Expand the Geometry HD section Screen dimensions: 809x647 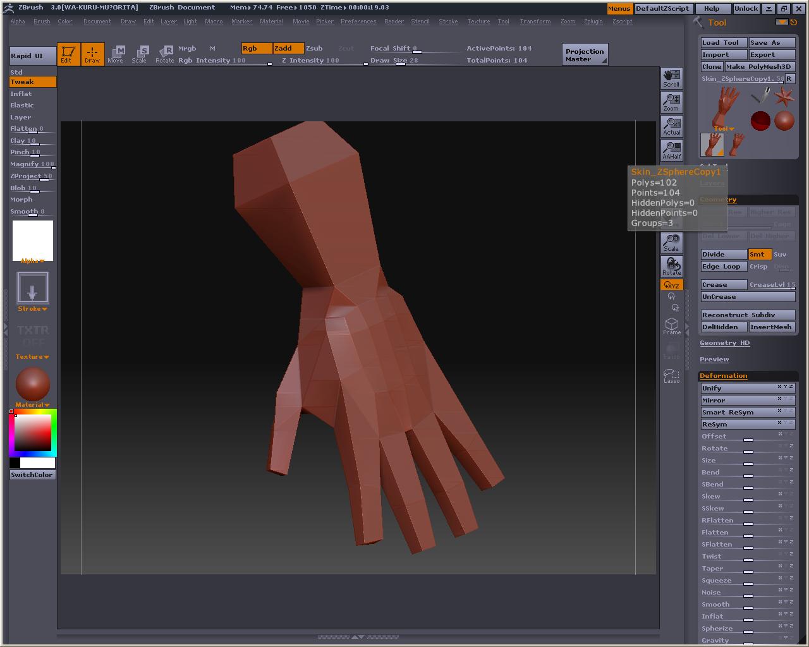tap(724, 343)
